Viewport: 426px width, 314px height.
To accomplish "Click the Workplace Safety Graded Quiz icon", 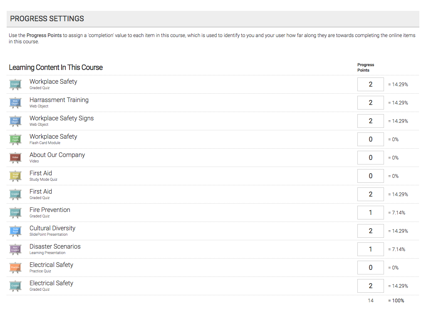I will tap(15, 84).
